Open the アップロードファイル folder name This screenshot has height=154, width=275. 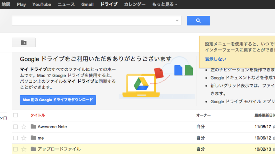tap(59, 149)
